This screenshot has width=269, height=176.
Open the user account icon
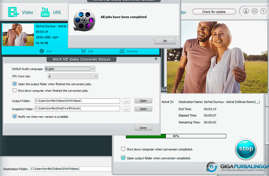[x=246, y=11]
